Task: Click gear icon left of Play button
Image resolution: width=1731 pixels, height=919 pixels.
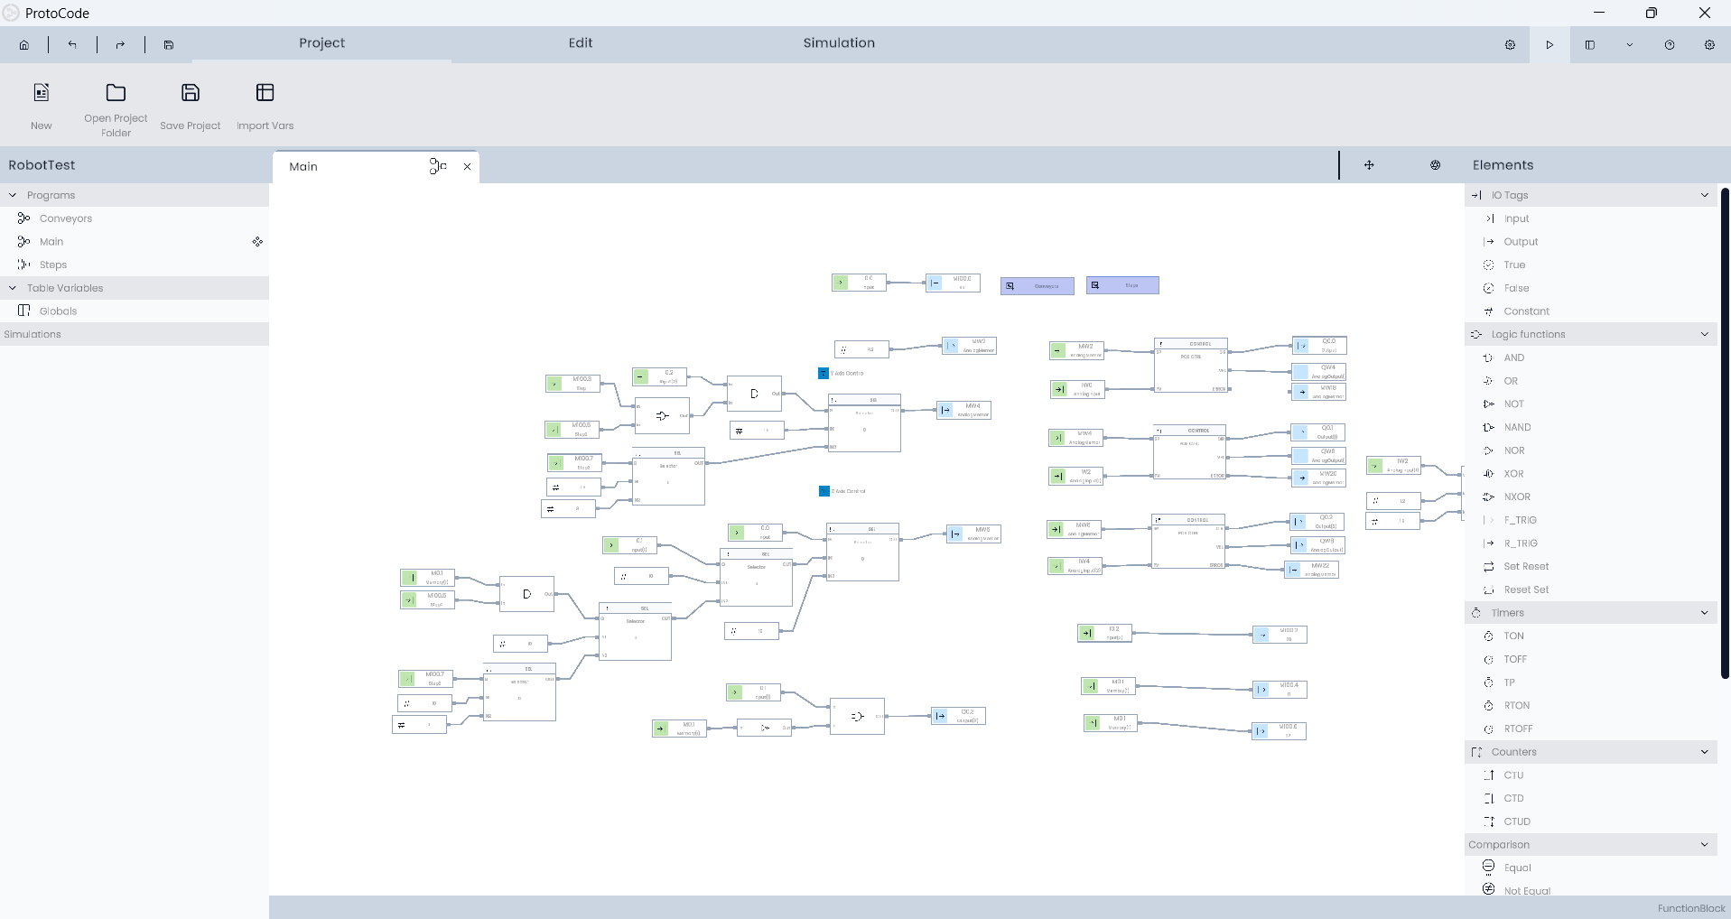Action: pos(1510,44)
